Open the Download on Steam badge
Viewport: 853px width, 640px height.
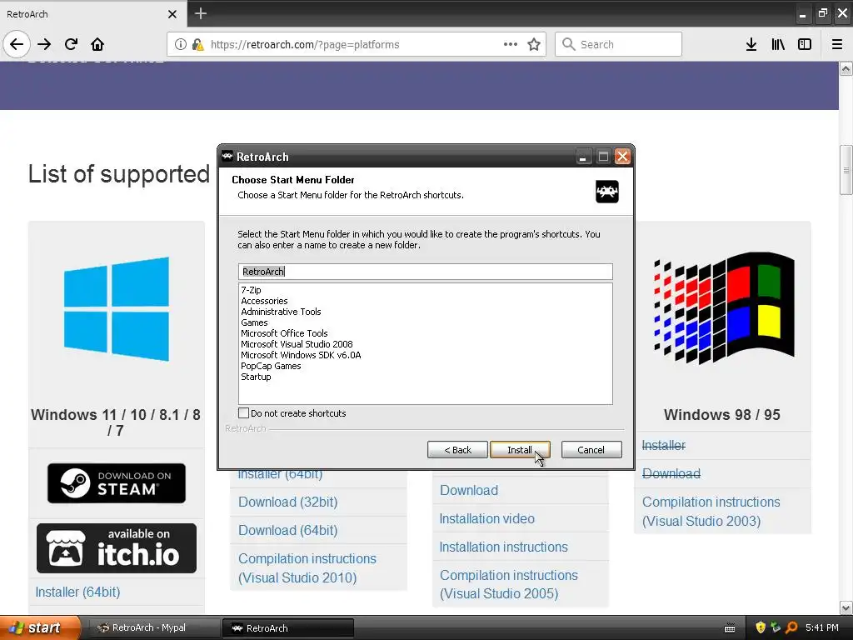[117, 483]
